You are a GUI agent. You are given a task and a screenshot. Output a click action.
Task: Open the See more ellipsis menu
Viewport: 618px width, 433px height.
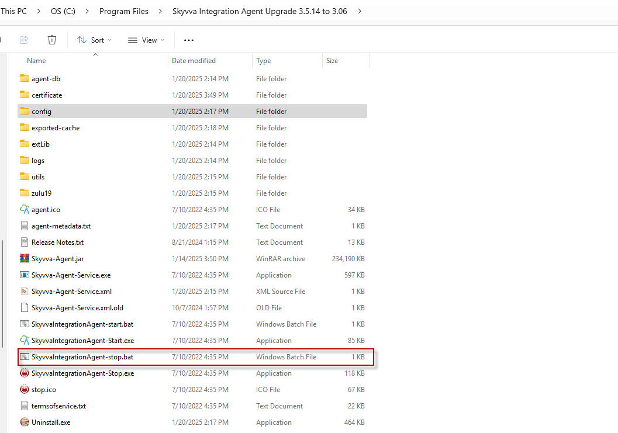tap(188, 40)
